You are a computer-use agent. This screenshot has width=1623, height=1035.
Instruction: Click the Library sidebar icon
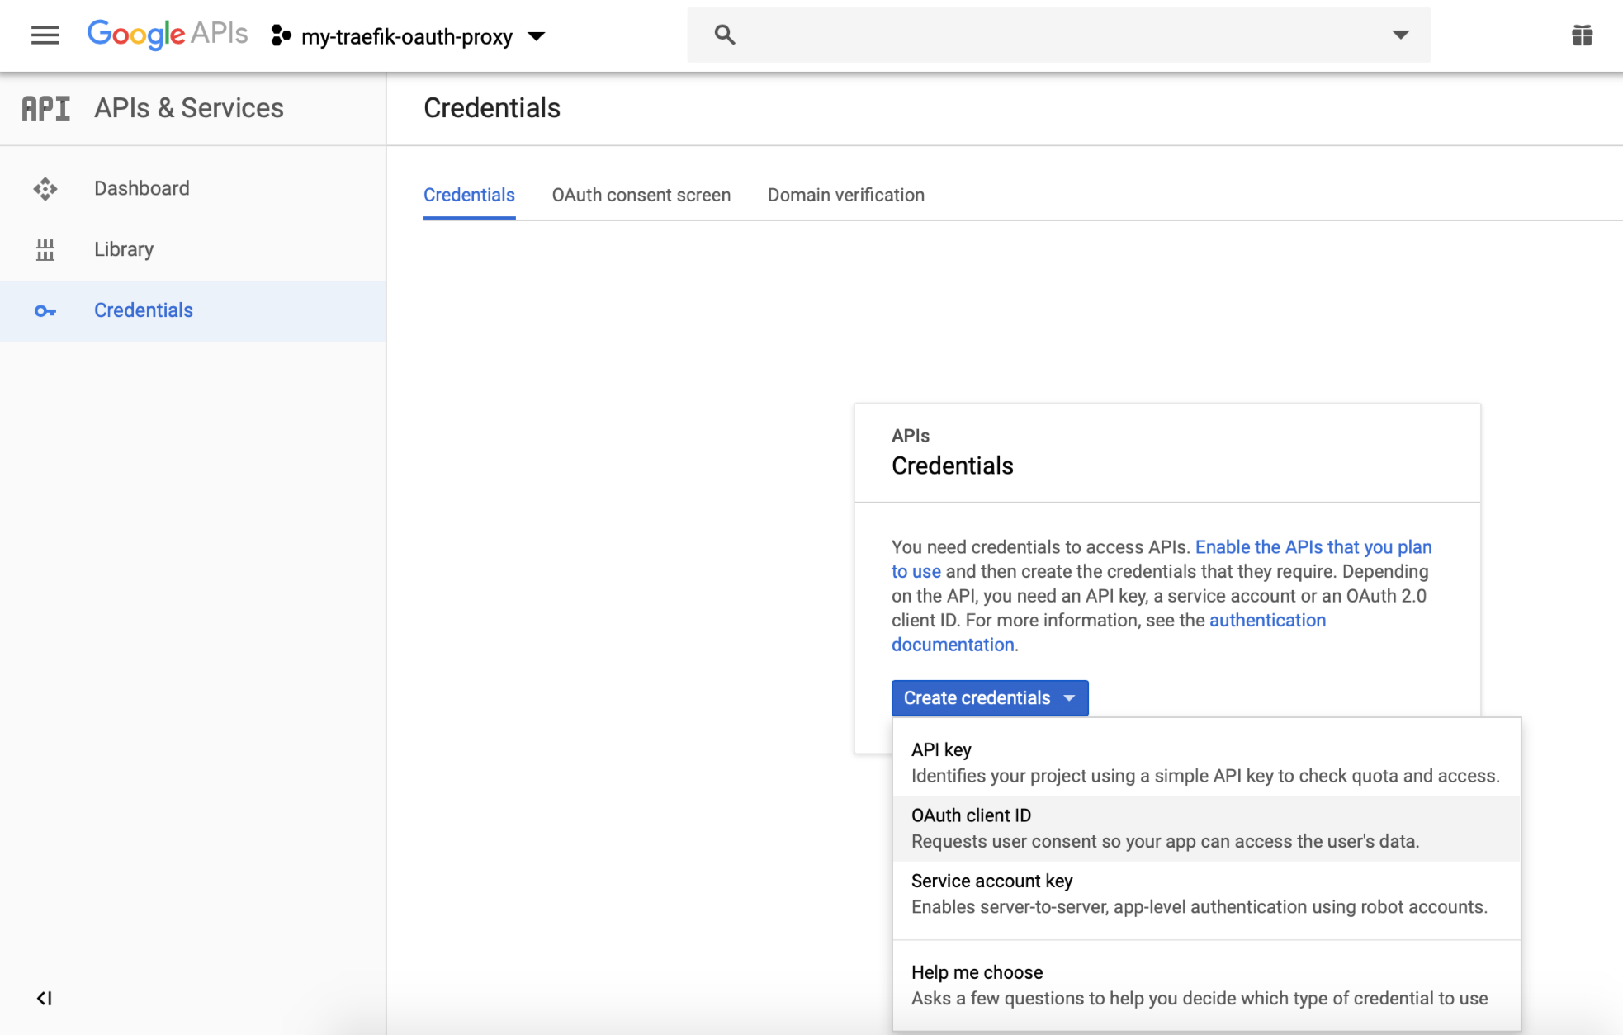point(45,249)
